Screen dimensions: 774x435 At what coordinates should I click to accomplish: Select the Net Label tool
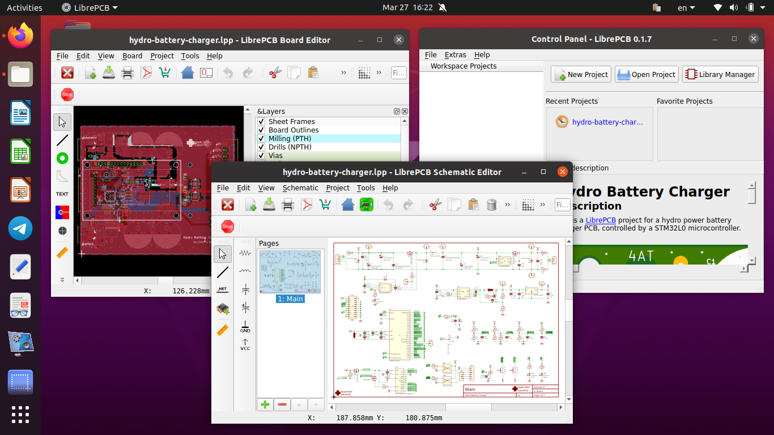pyautogui.click(x=223, y=290)
